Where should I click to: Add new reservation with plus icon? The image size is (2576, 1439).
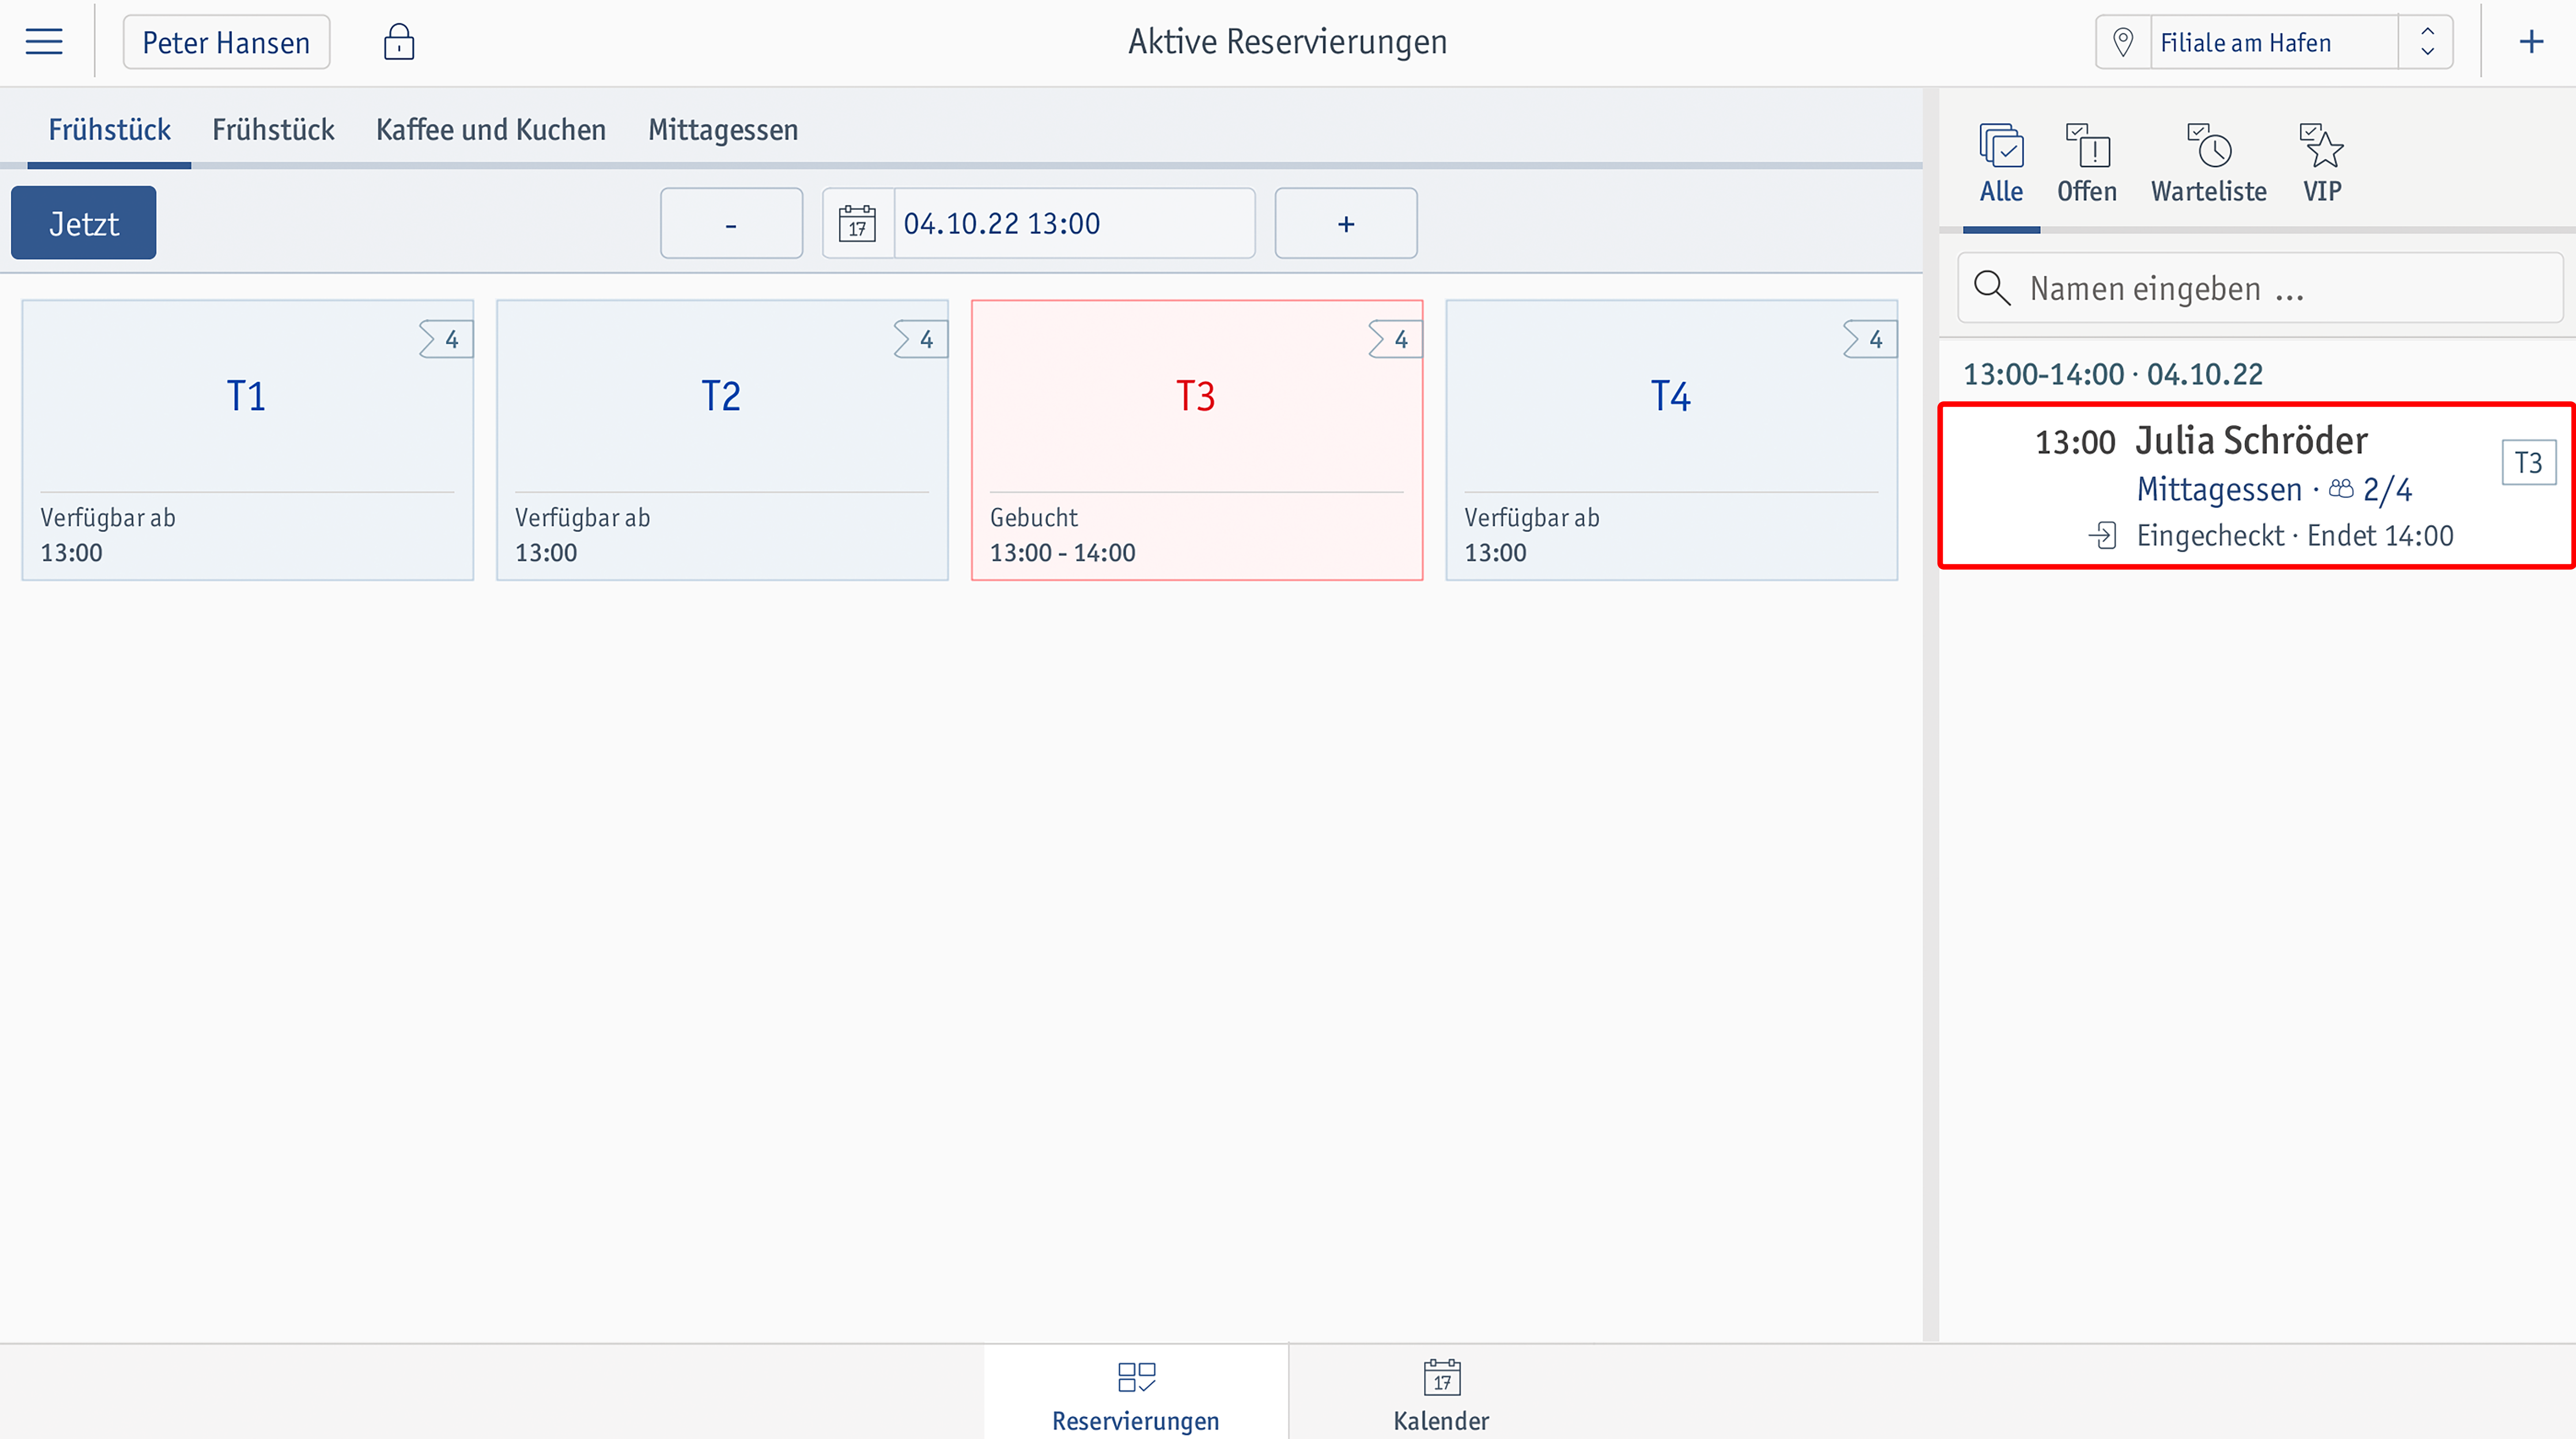(x=2531, y=42)
